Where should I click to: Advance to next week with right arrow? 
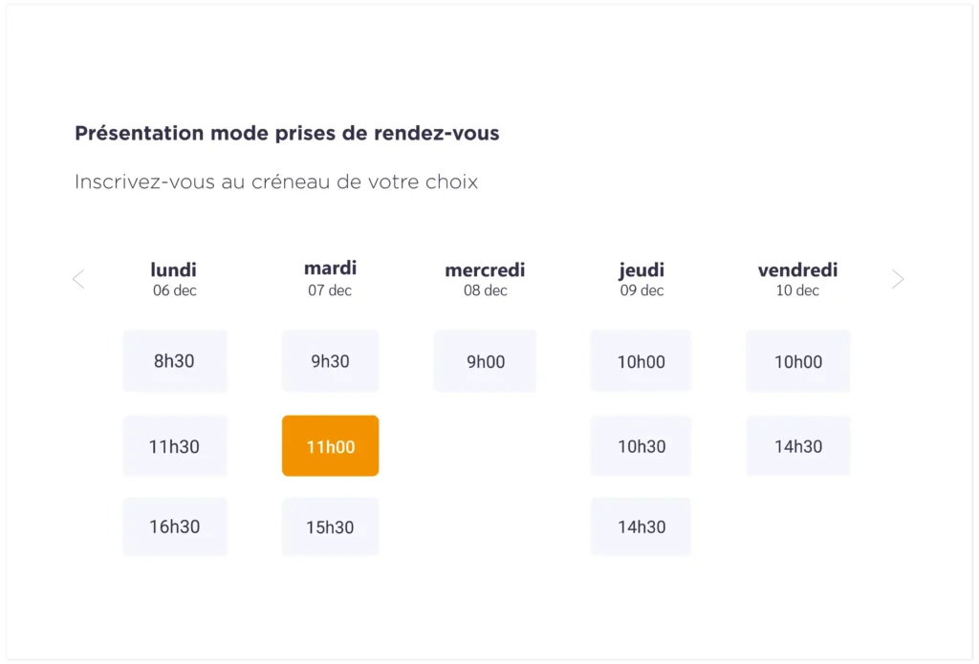click(x=898, y=279)
